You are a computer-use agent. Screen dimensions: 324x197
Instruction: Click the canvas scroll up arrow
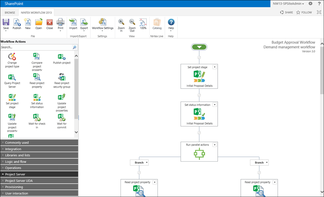click(x=322, y=44)
